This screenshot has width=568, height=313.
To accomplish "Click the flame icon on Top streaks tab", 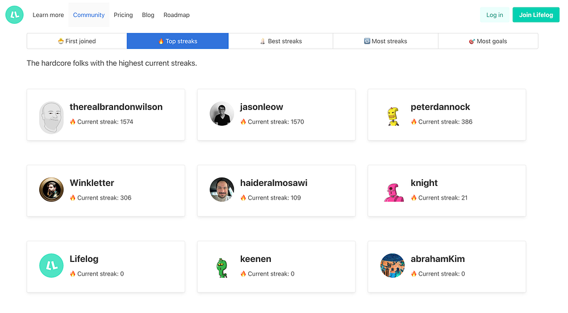I will click(161, 41).
